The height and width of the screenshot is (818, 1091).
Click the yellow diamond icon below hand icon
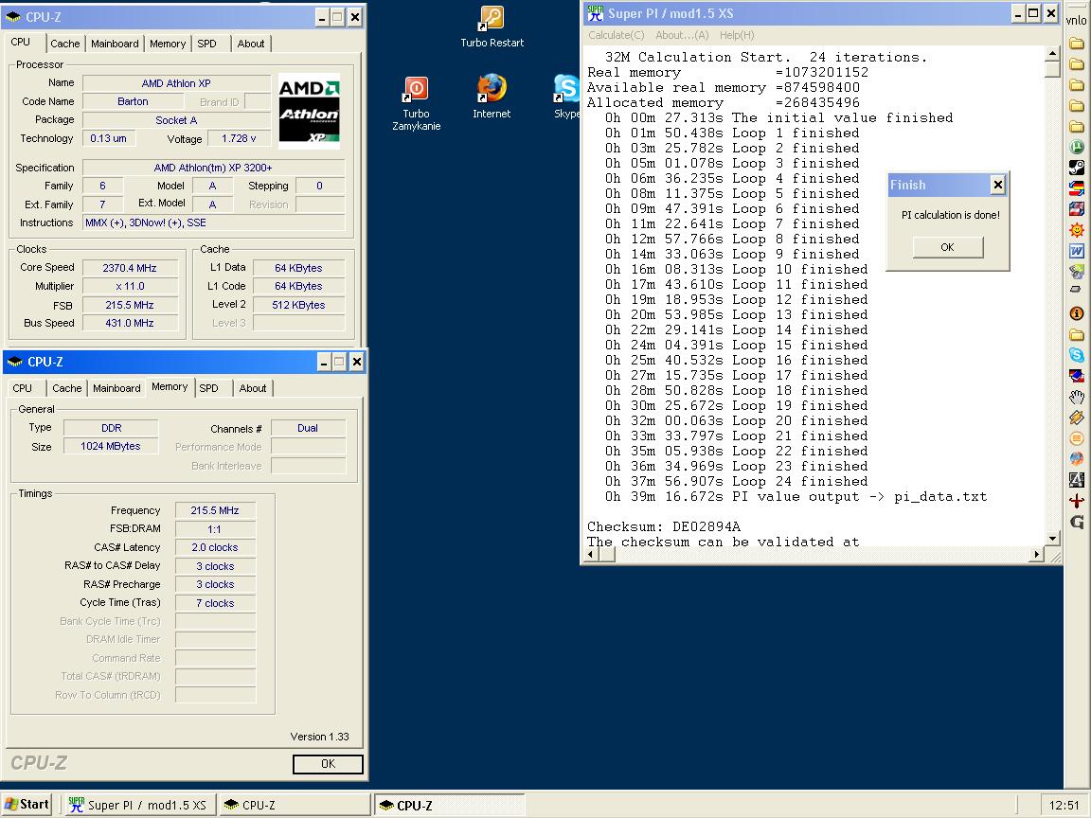point(1077,418)
